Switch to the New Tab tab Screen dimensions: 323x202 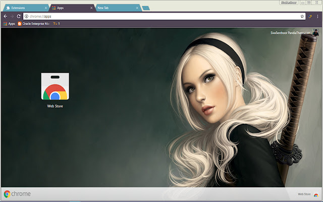tap(118, 8)
